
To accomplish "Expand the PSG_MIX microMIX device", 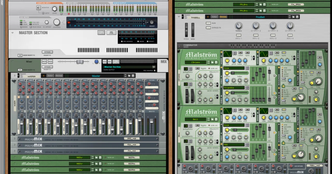I will (x=15, y=145).
